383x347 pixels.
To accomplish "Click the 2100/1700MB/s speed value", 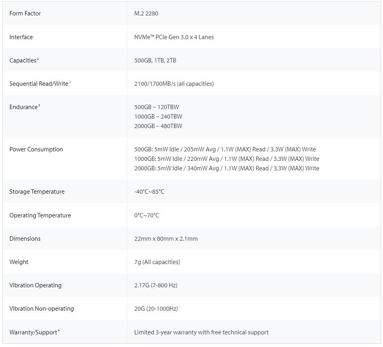I will point(174,84).
